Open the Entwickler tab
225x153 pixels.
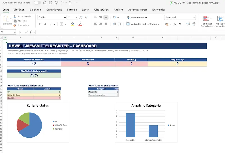(x=159, y=10)
